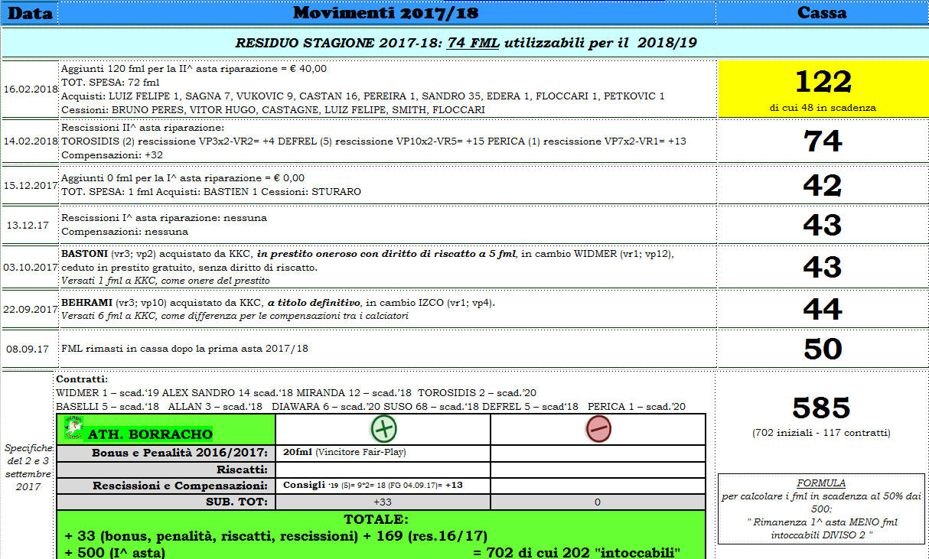This screenshot has width=929, height=559.
Task: Click the Cassa value 43 in the 13.12.17 row
Action: pyautogui.click(x=823, y=225)
